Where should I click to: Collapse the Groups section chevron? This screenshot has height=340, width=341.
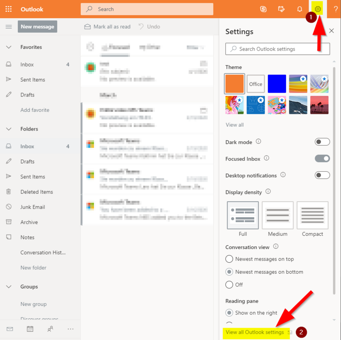coord(8,286)
